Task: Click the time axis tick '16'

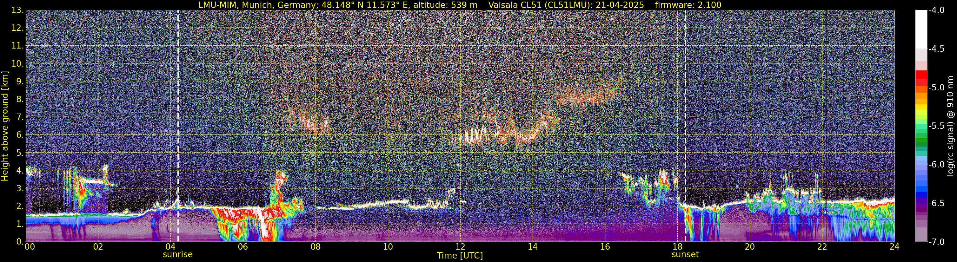Action: (605, 247)
